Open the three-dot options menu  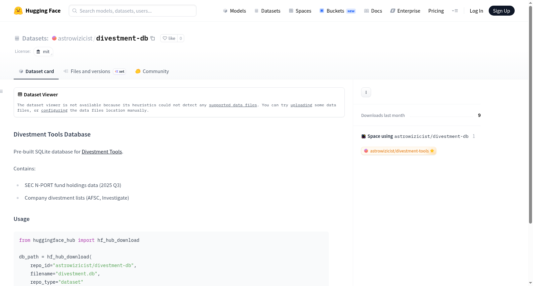[x=366, y=92]
